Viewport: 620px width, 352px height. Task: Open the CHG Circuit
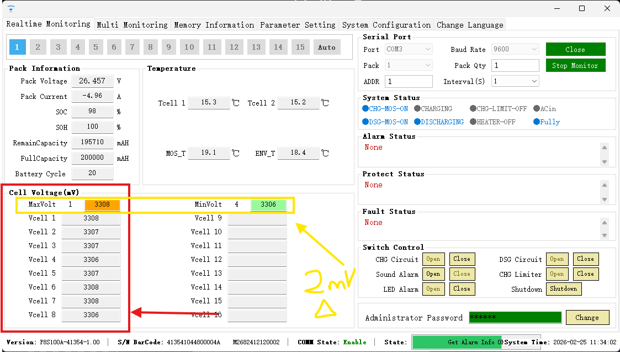click(x=433, y=259)
